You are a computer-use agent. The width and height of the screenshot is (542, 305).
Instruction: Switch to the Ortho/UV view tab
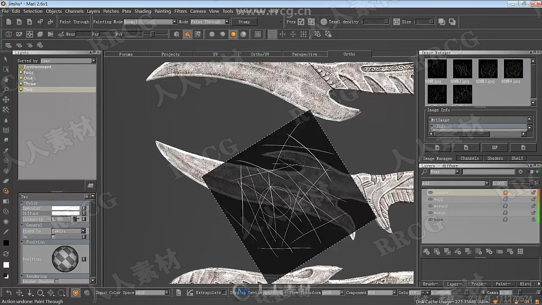point(260,54)
